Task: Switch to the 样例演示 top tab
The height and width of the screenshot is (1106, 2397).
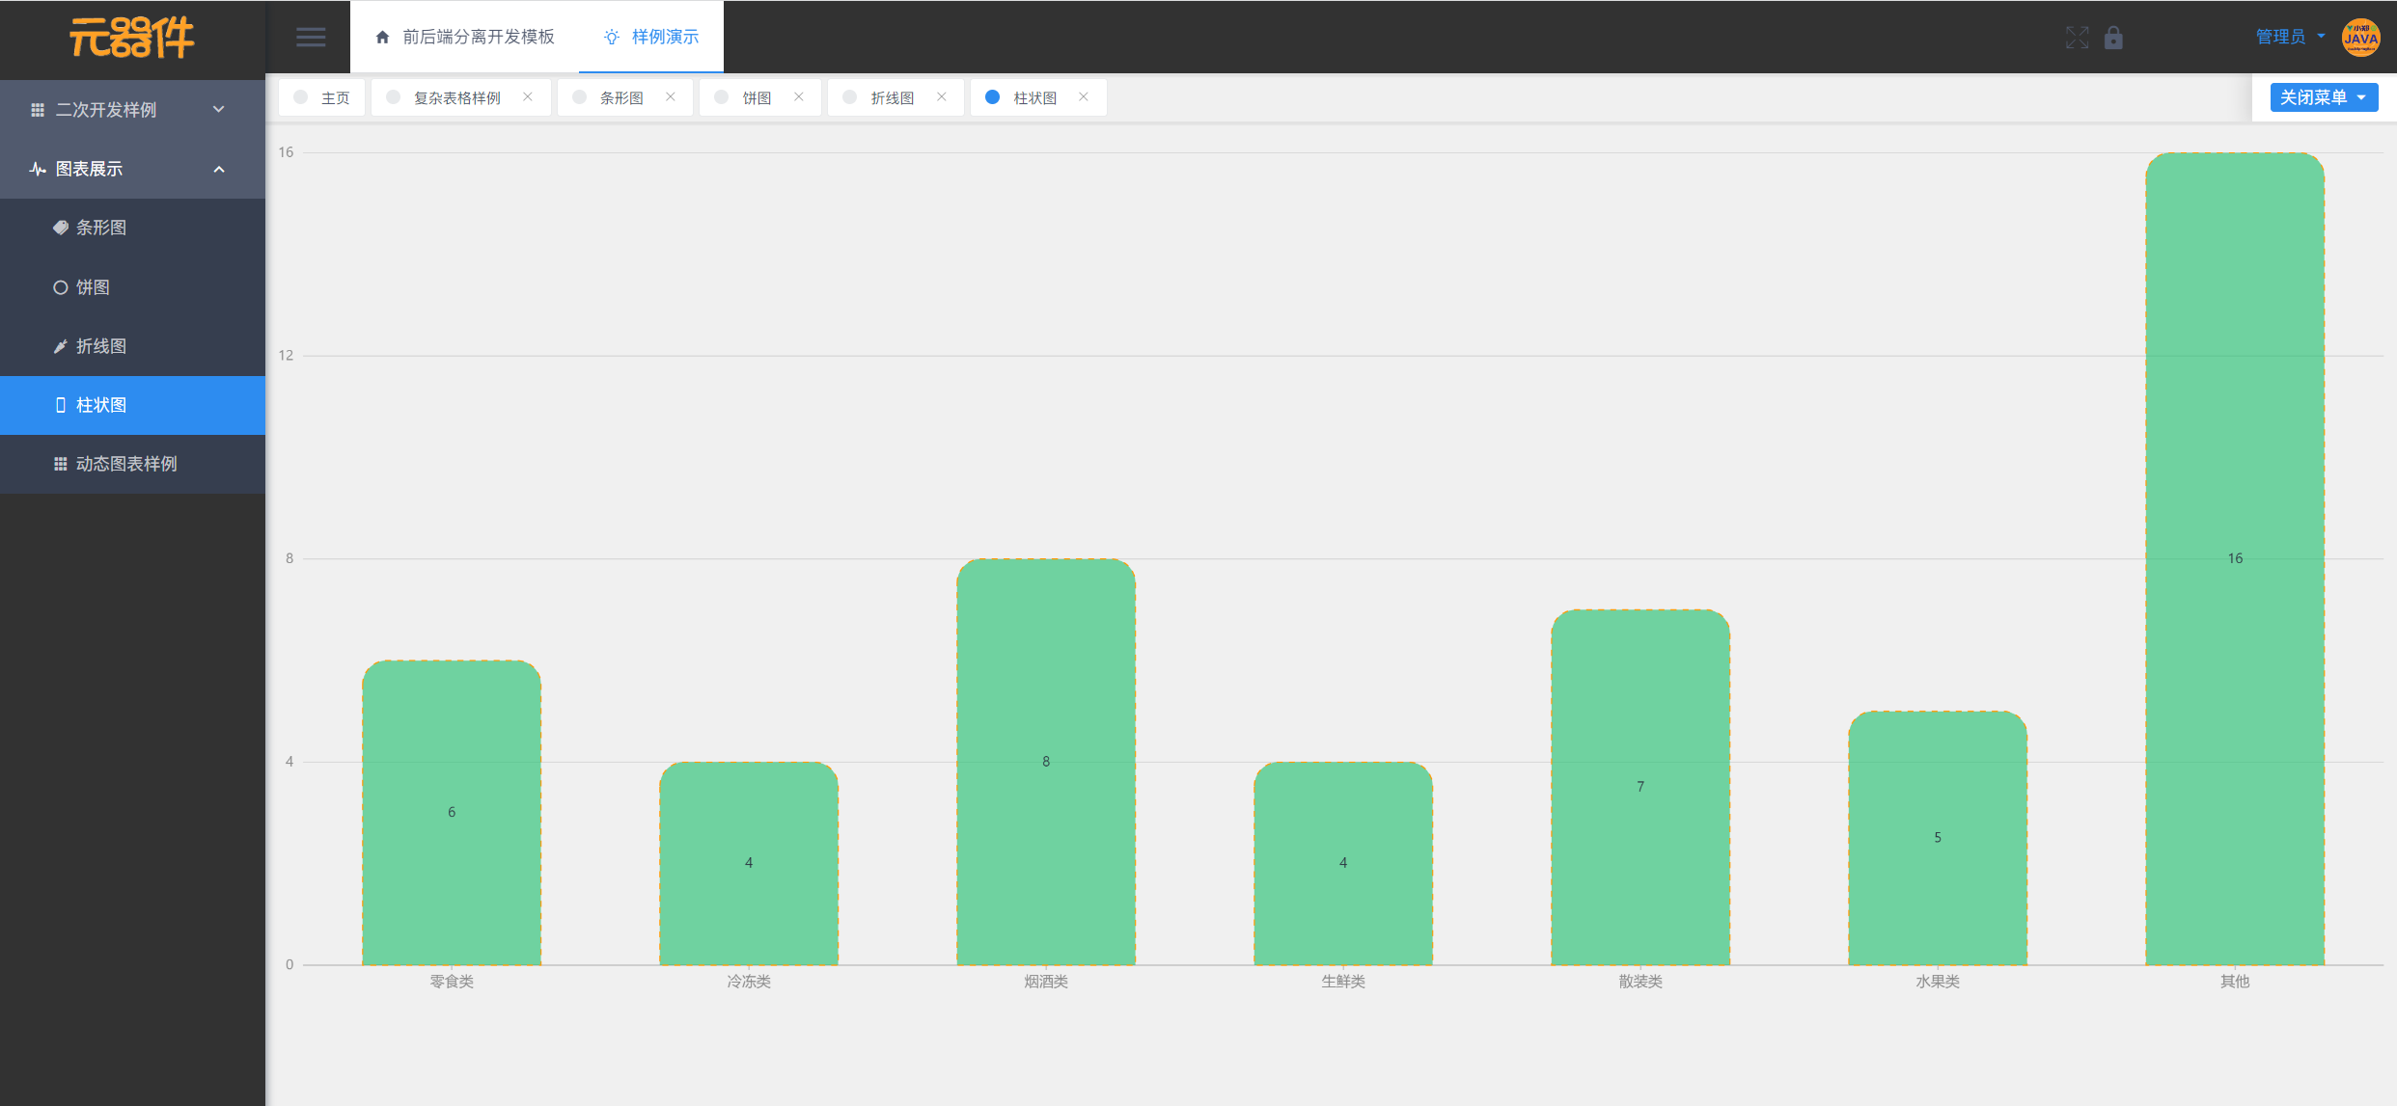Action: (x=651, y=37)
